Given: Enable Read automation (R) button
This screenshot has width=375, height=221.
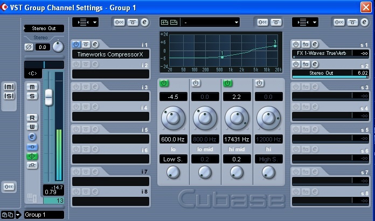Looking at the screenshot, I should [32, 118].
